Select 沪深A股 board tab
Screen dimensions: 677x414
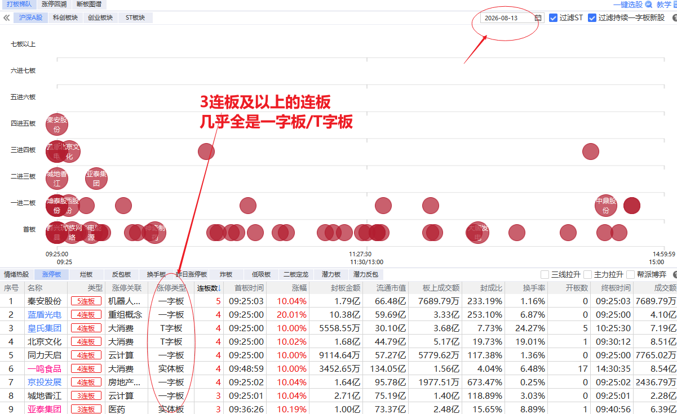point(30,17)
